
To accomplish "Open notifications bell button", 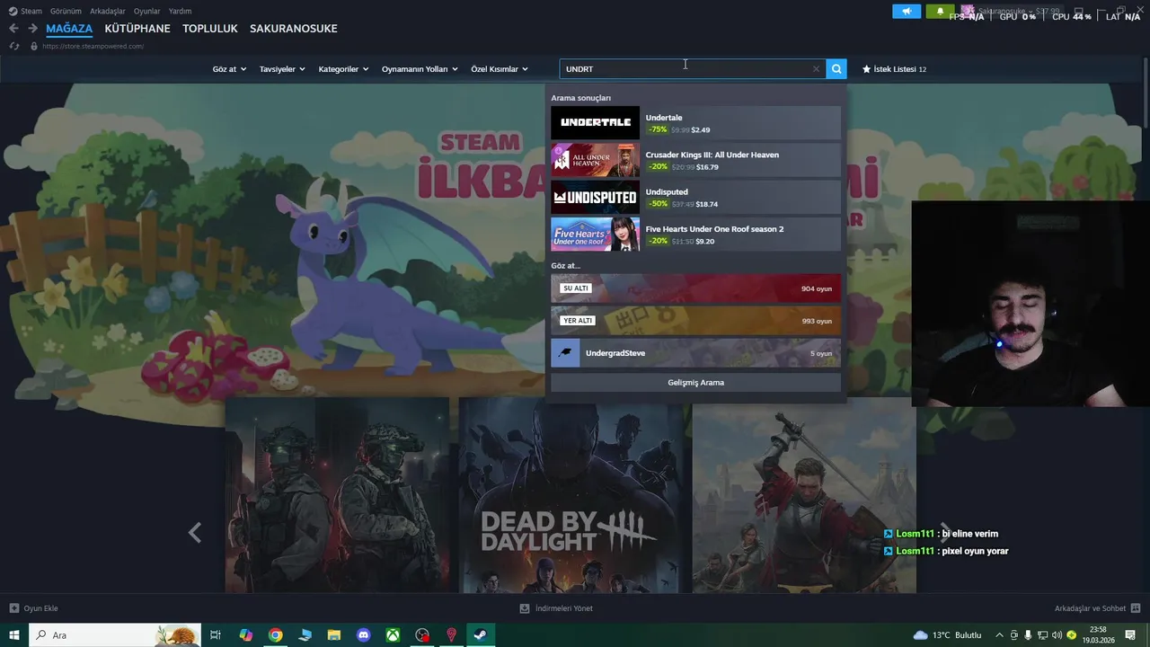I will pyautogui.click(x=940, y=11).
